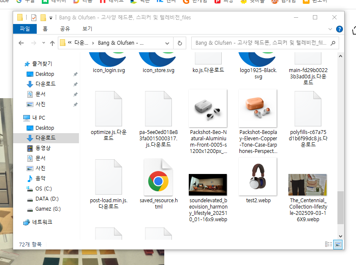Open pinned 사진 under 즐겨찾기

tap(41, 104)
